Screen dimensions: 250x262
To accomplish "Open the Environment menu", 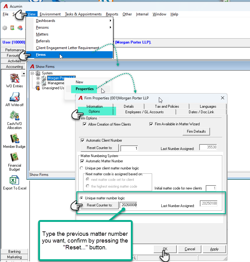I will tap(50, 14).
